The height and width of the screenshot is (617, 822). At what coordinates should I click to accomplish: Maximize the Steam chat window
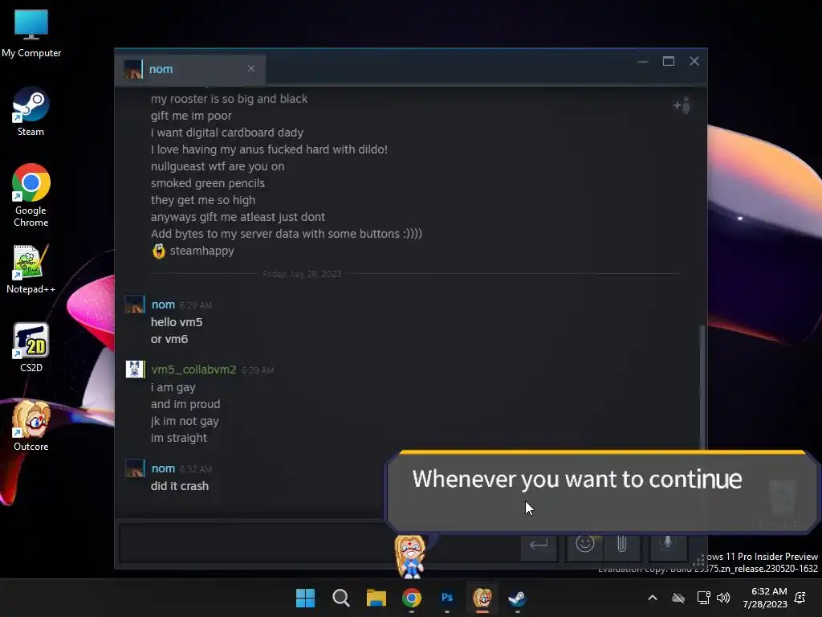coord(669,61)
